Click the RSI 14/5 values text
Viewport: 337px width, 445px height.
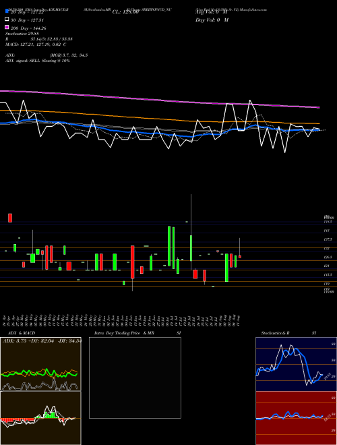click(51, 39)
